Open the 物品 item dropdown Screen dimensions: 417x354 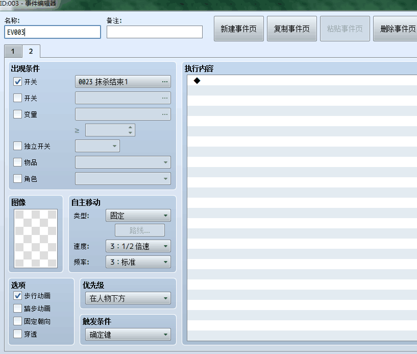pos(123,162)
